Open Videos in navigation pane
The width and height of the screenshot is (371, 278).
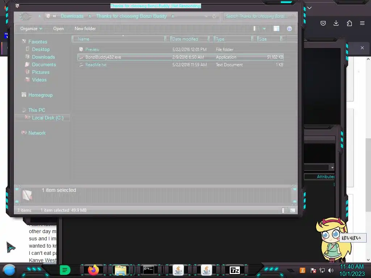pyautogui.click(x=39, y=80)
